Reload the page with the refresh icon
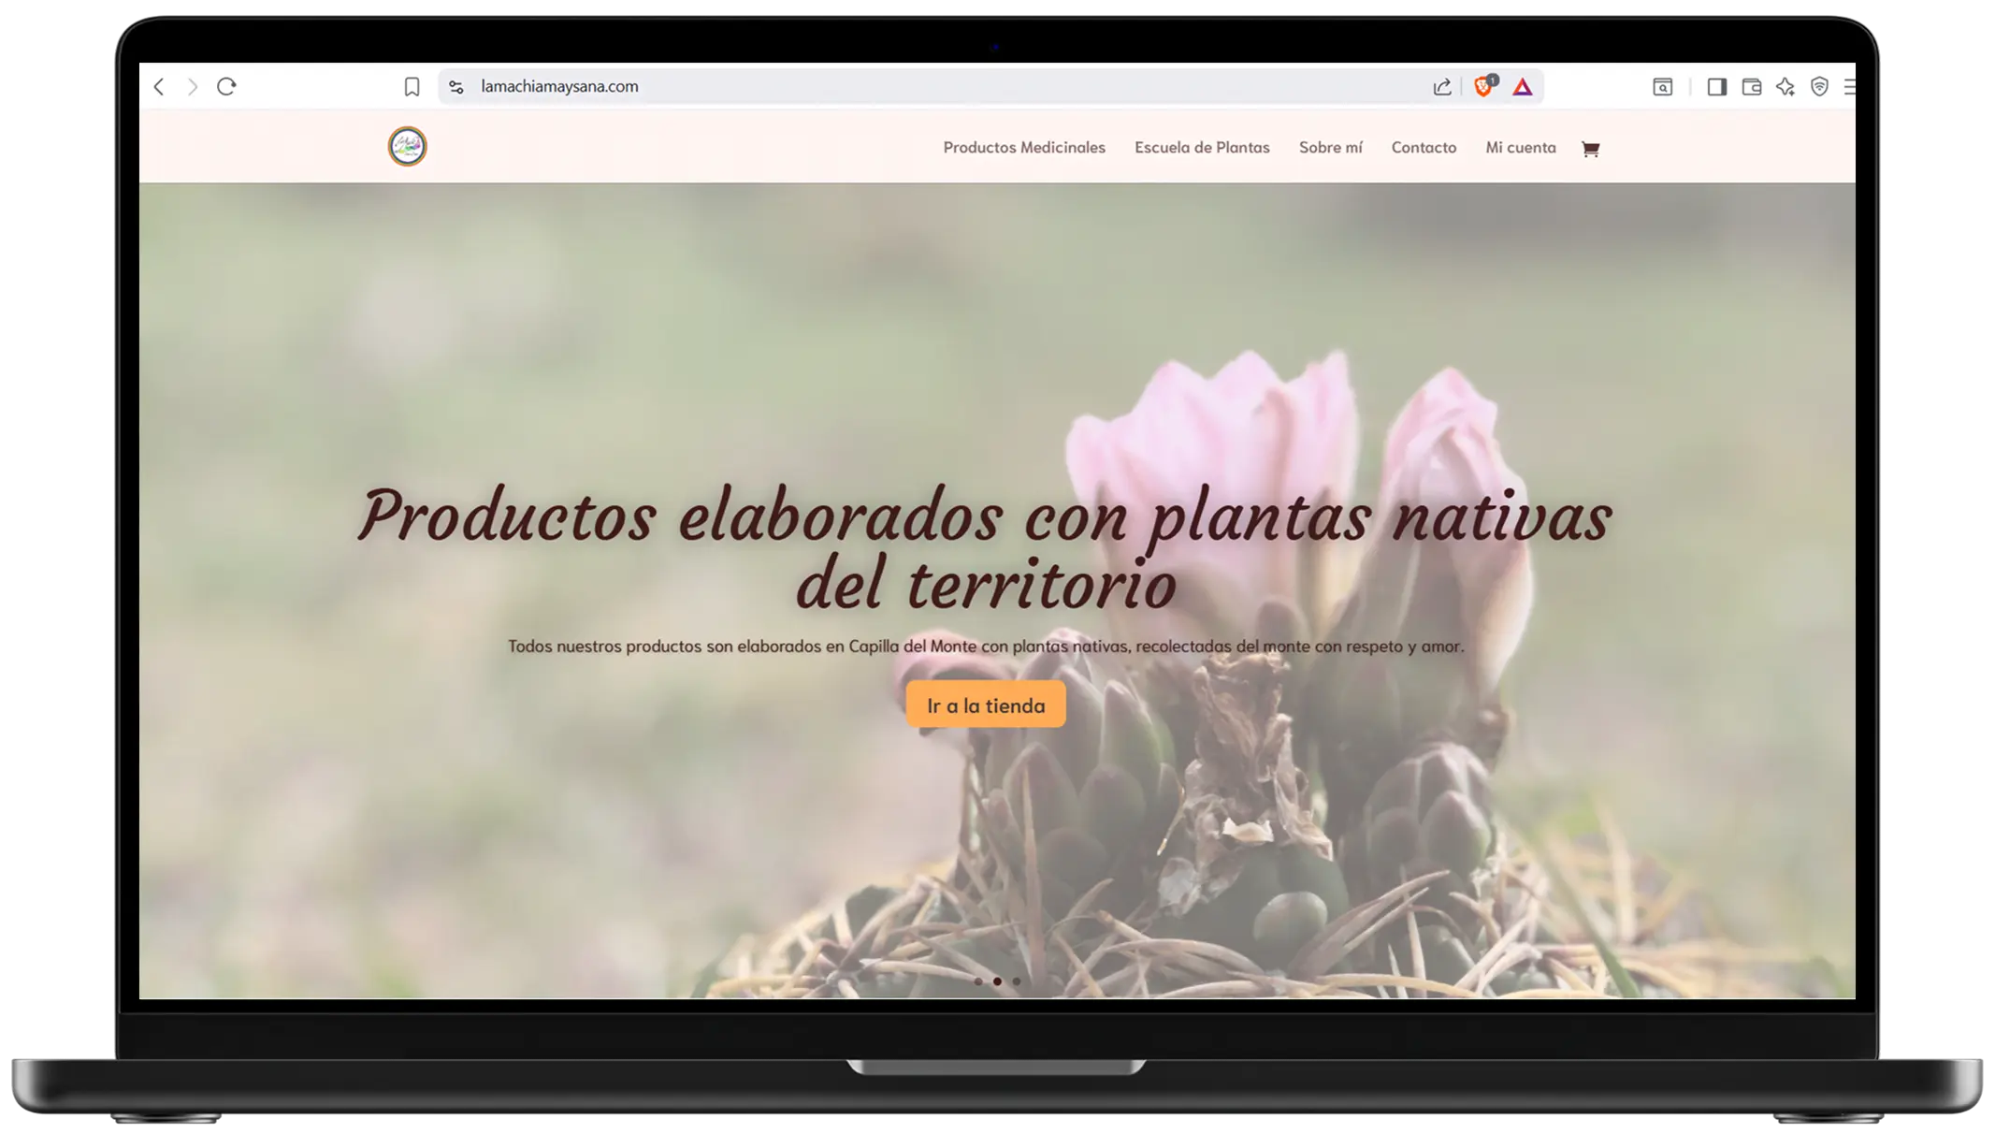The height and width of the screenshot is (1133, 1995). 226,87
